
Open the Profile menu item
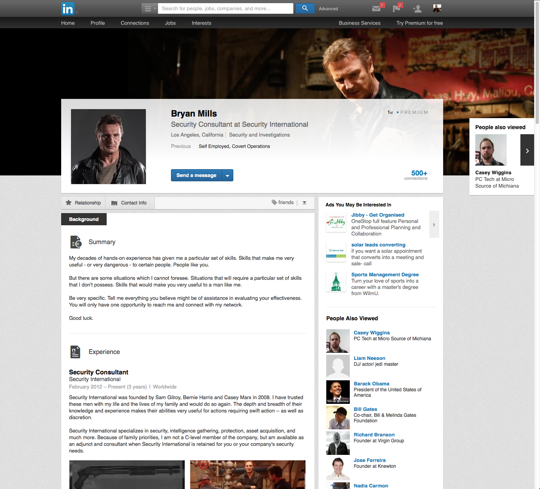(x=98, y=23)
